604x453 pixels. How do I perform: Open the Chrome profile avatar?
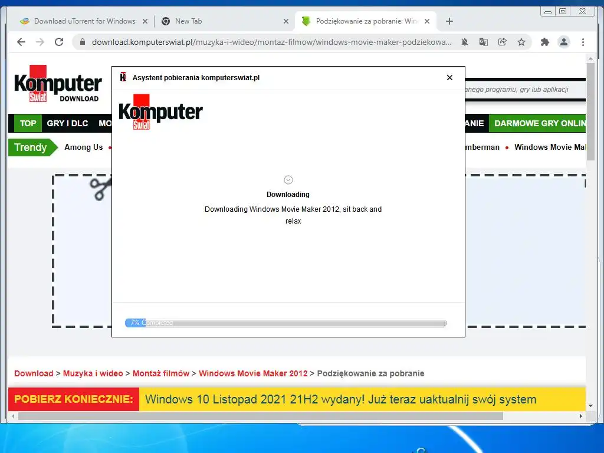[563, 42]
